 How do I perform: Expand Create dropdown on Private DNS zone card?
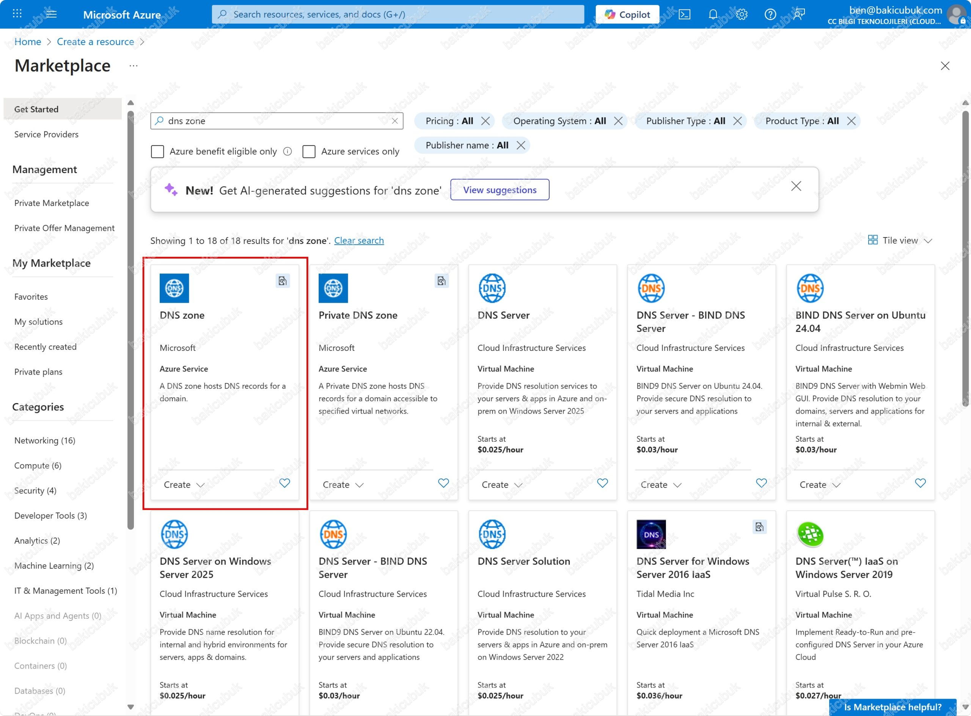coord(343,485)
